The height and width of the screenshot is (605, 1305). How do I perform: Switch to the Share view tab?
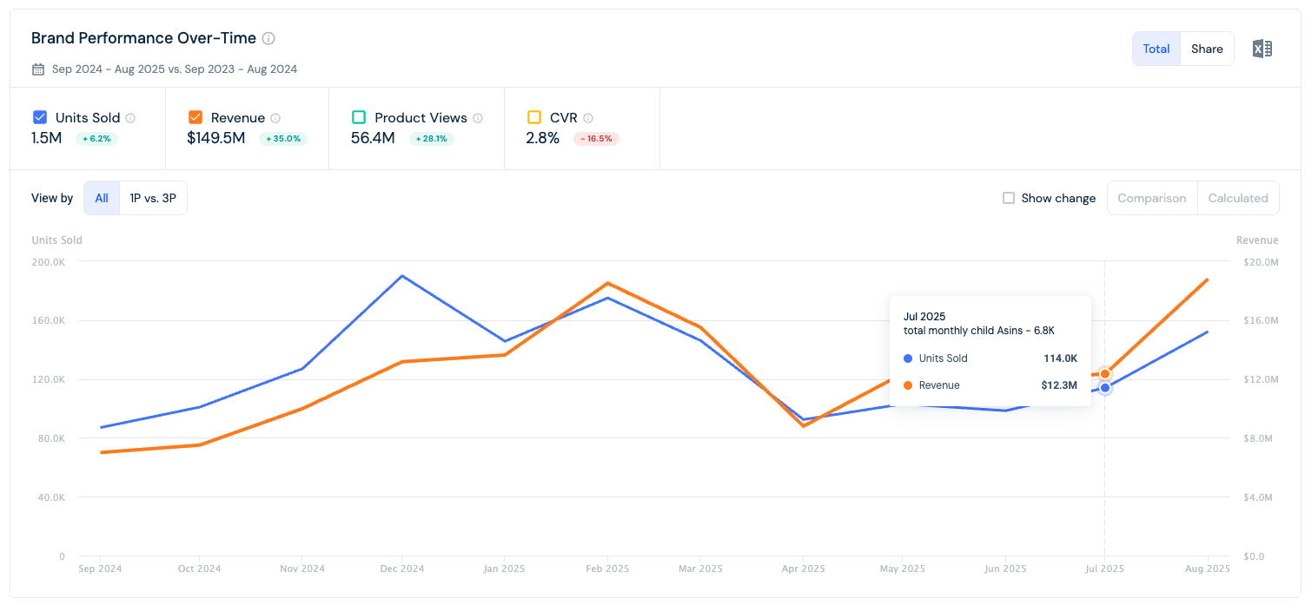[1207, 49]
